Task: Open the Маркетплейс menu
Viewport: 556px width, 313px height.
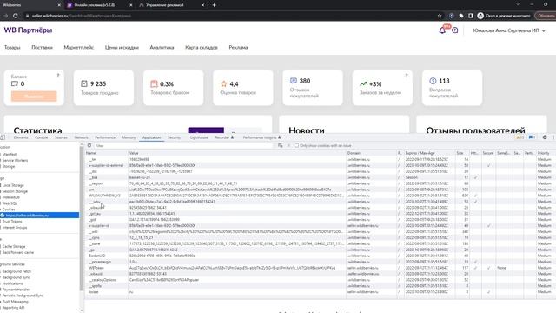Action: 79,47
